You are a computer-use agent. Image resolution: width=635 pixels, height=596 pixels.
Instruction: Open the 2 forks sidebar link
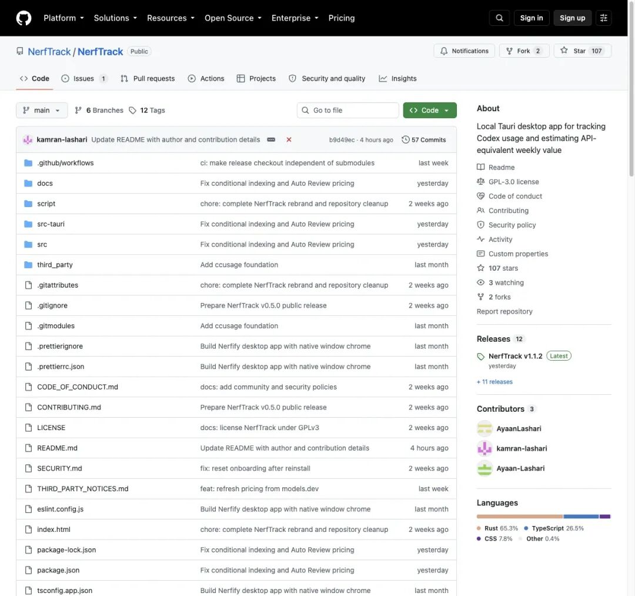494,297
